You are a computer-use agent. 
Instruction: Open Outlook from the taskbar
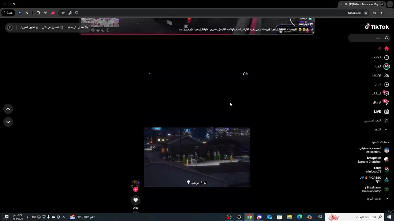269,217
